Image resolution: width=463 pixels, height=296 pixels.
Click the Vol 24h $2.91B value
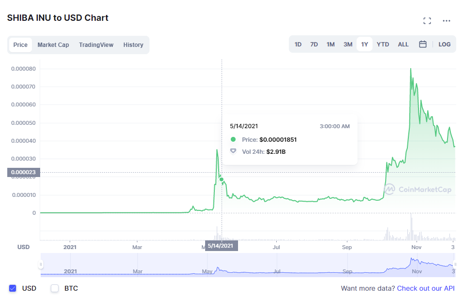276,152
